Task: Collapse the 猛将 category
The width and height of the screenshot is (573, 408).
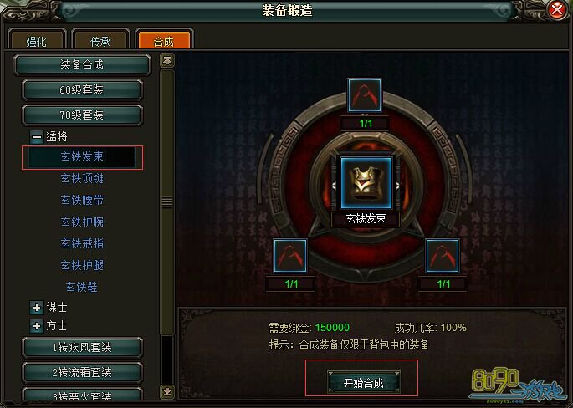Action: [x=37, y=137]
